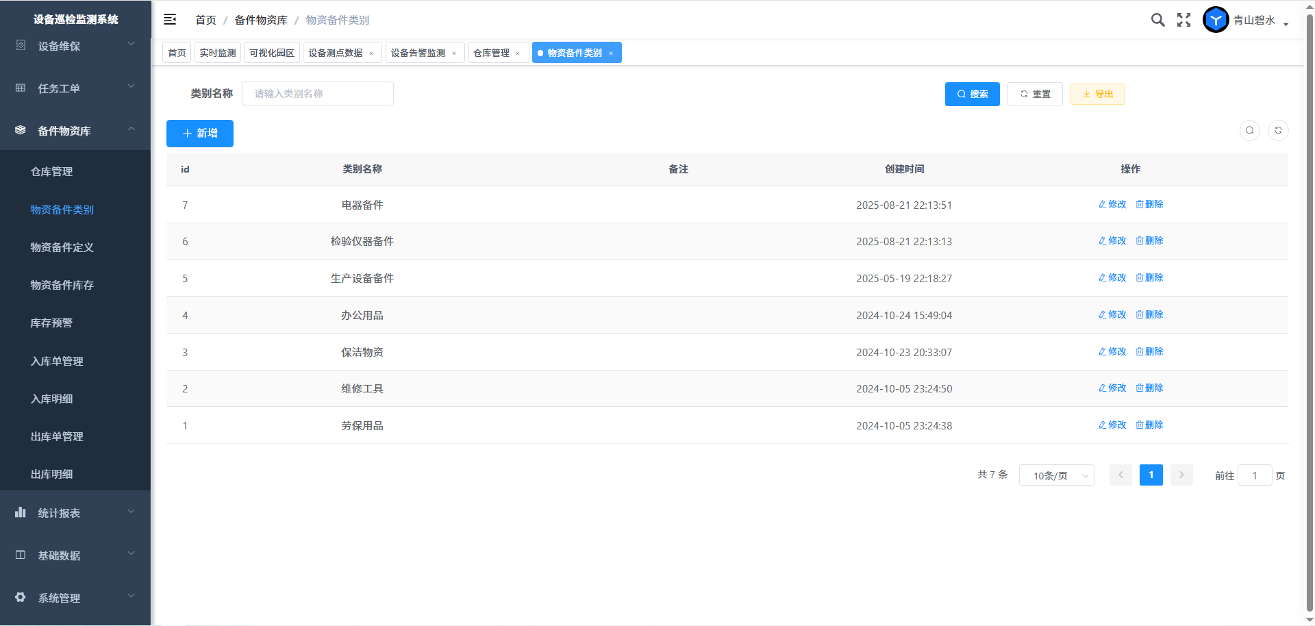Edit the 办公用品 row
Image resolution: width=1315 pixels, height=626 pixels.
click(1112, 314)
